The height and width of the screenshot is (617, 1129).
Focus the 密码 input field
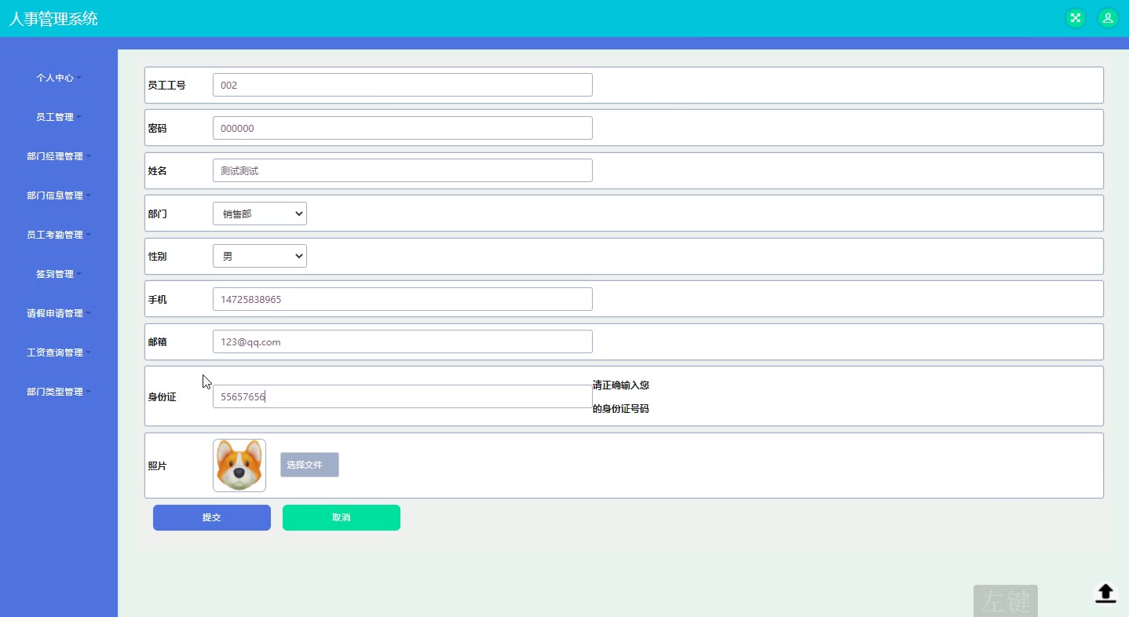403,128
